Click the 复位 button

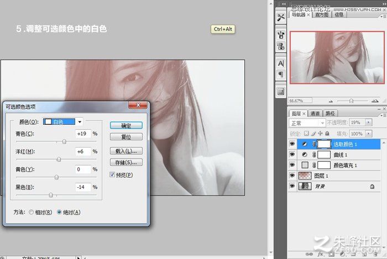(126, 137)
